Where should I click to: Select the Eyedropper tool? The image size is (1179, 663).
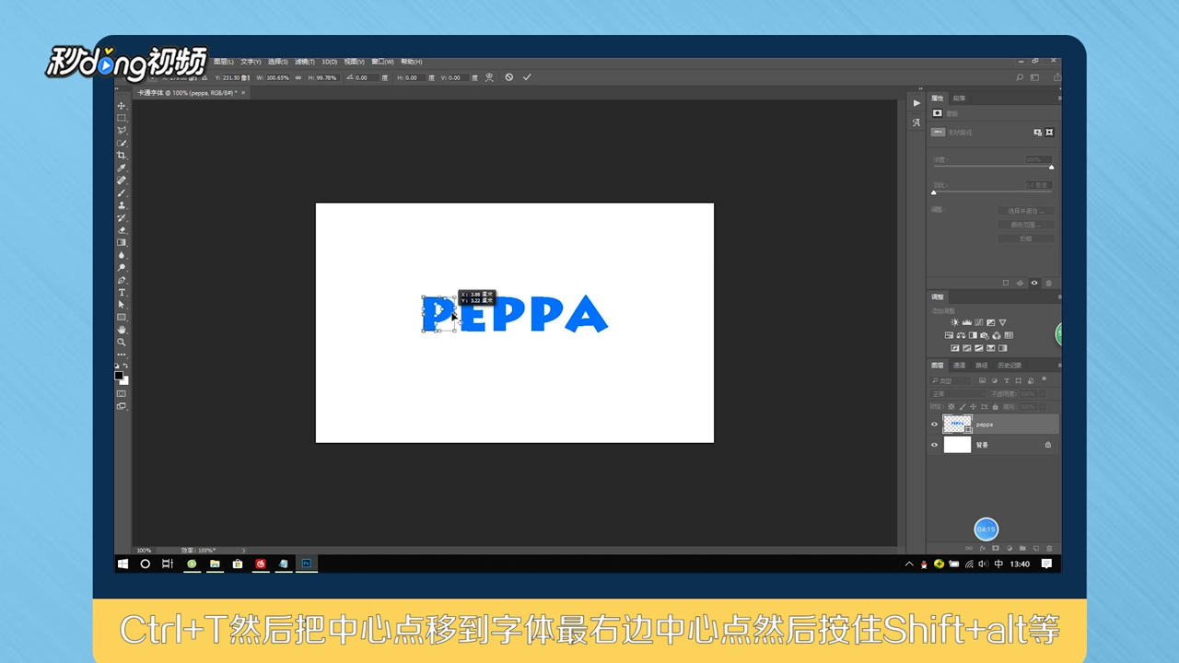point(122,168)
